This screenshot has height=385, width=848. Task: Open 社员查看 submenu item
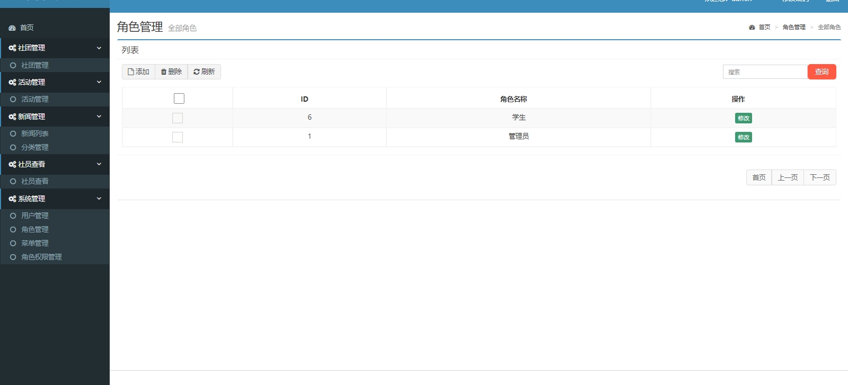point(55,181)
